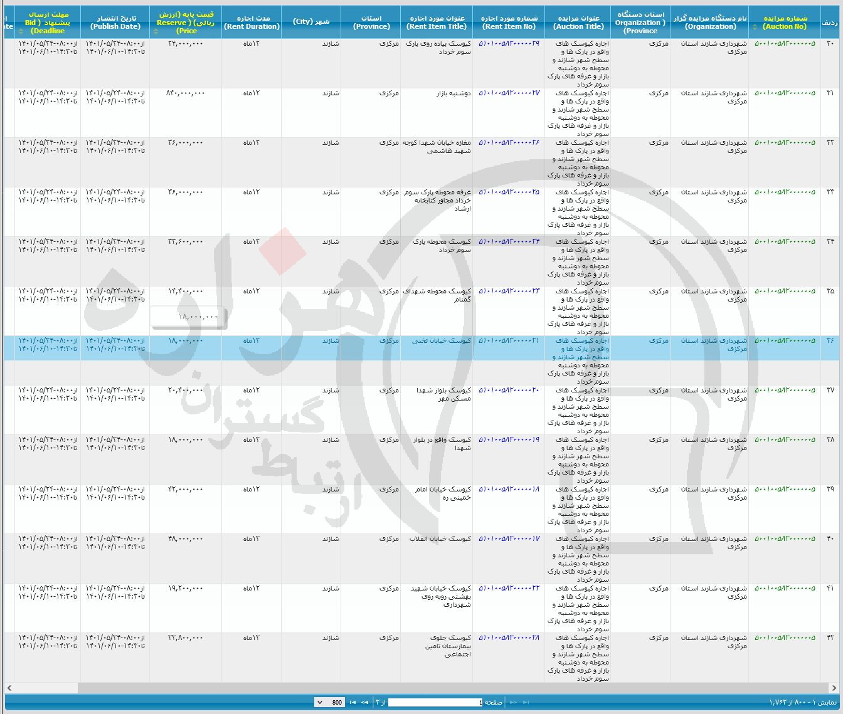
Task: Sort by Auction No using its sort arrows
Action: [x=755, y=27]
